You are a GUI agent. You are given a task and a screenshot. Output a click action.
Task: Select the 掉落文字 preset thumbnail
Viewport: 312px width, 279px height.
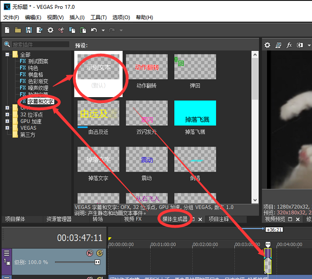point(99,159)
